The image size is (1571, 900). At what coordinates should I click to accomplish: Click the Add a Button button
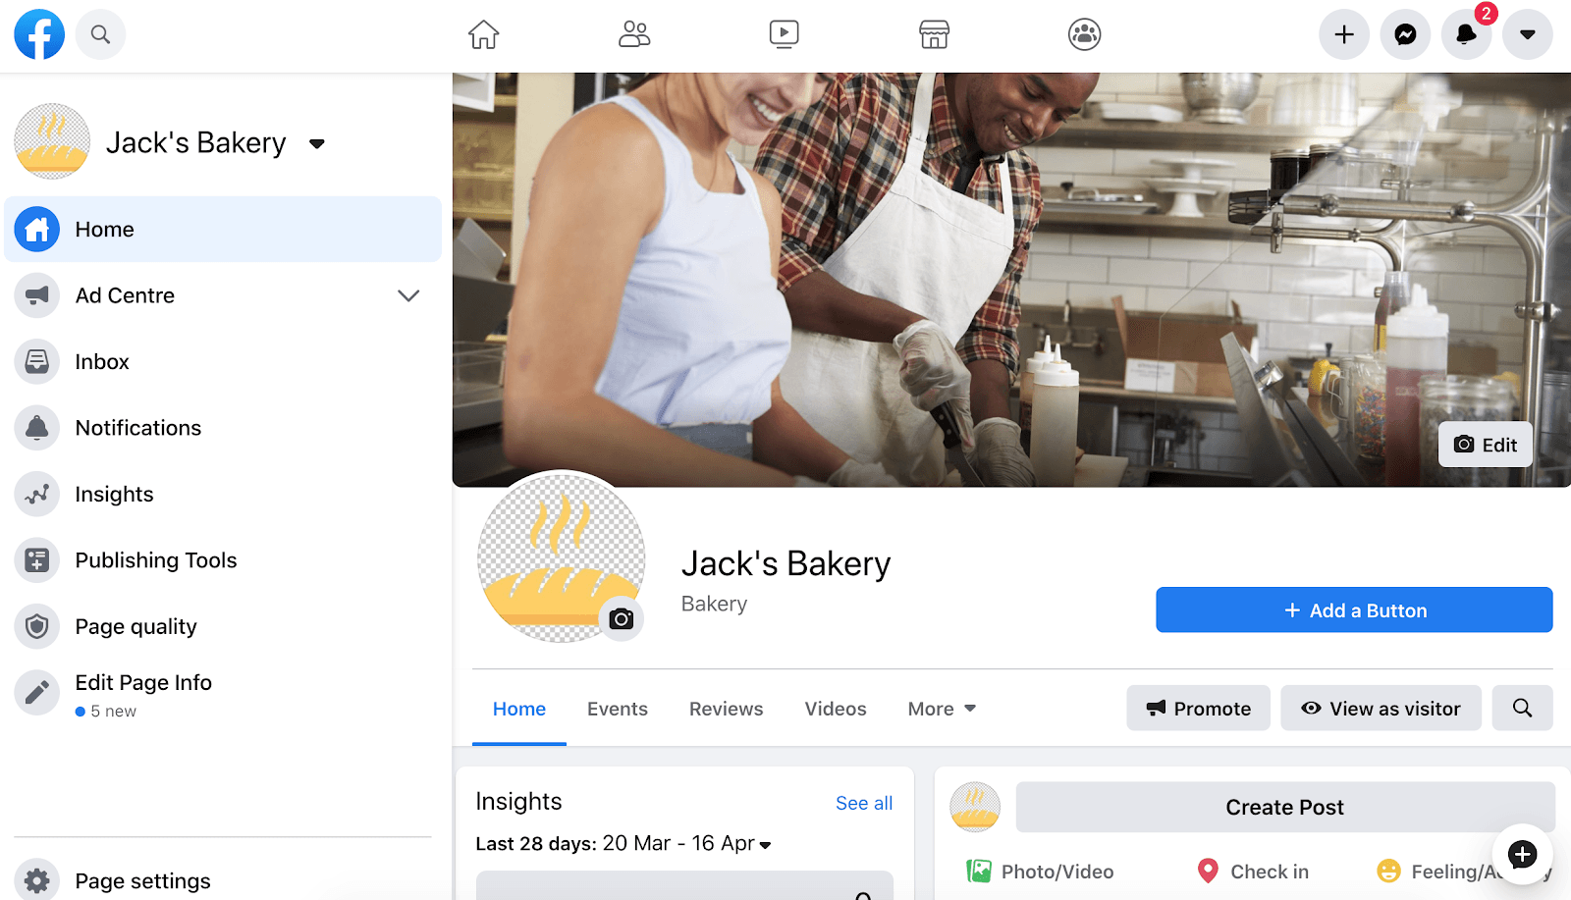pyautogui.click(x=1354, y=610)
